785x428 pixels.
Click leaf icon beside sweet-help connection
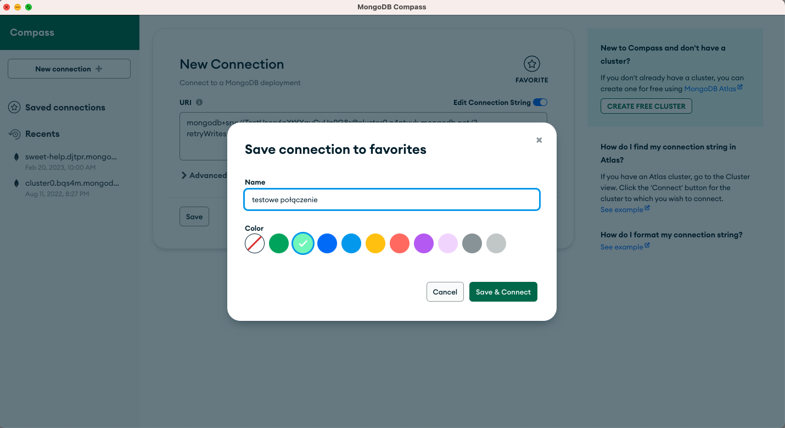16,157
